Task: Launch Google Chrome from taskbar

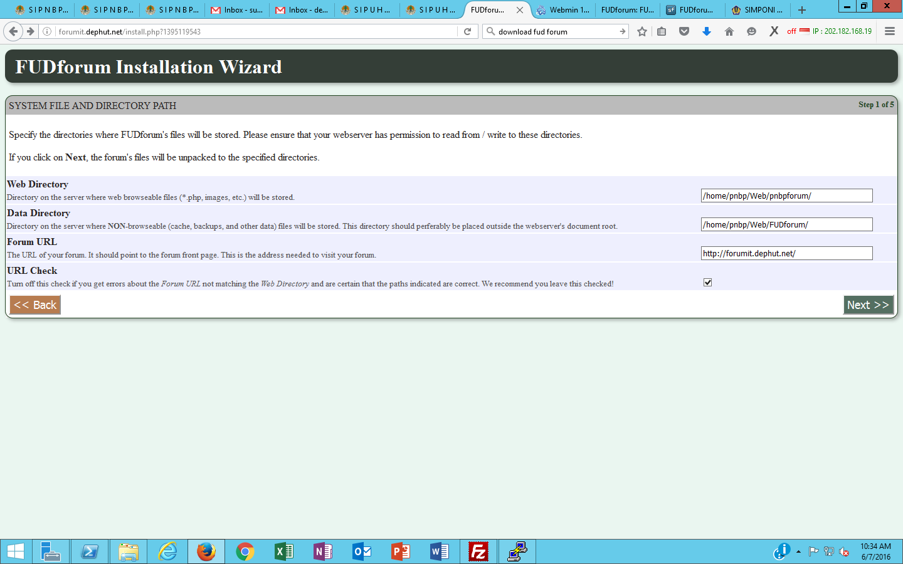Action: pos(245,551)
